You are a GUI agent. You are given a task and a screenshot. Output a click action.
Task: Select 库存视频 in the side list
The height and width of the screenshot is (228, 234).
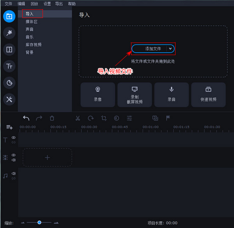(x=45, y=45)
